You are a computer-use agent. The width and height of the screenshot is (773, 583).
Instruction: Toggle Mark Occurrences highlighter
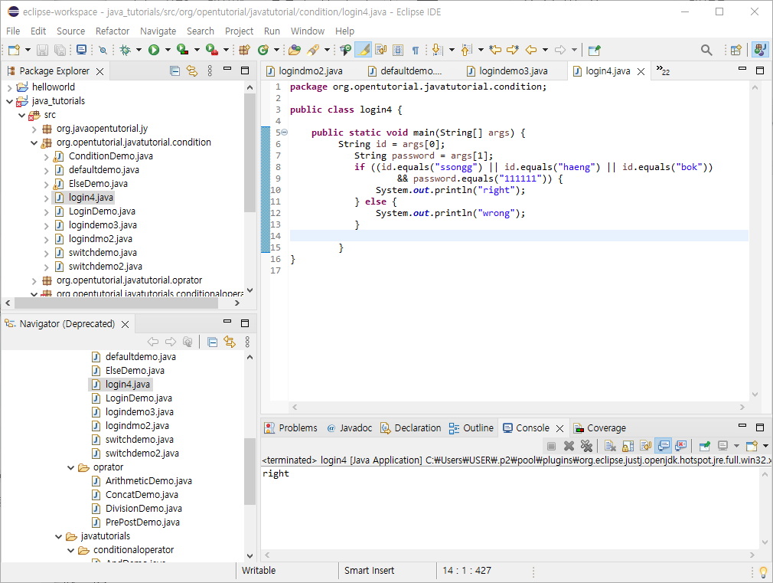click(364, 50)
